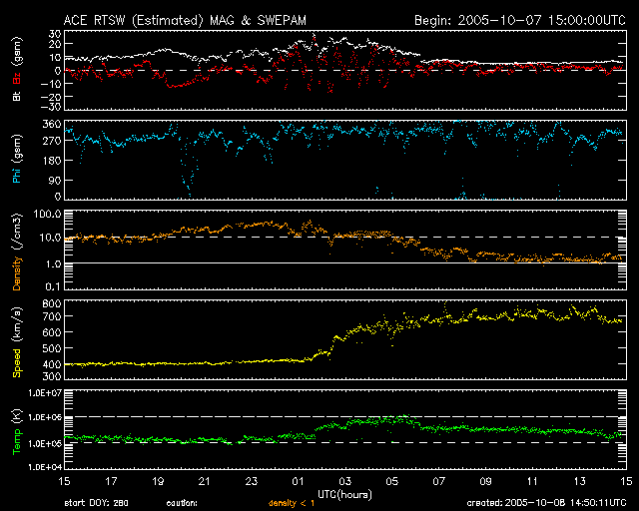Click the '400' tick on the Speed axis

pyautogui.click(x=52, y=364)
